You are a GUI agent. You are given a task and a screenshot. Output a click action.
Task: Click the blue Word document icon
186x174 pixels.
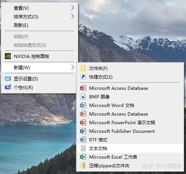point(83,106)
